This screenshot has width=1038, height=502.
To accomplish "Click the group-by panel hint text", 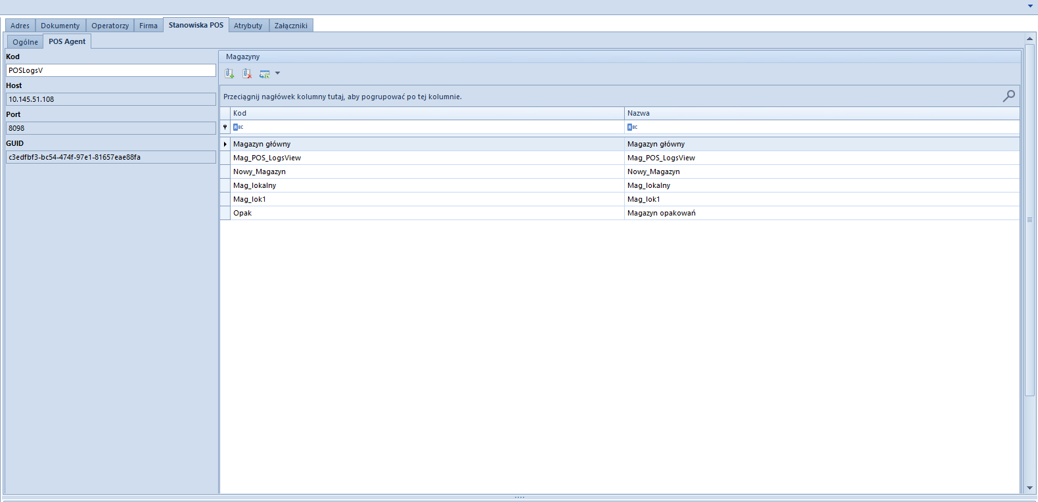I will (342, 97).
